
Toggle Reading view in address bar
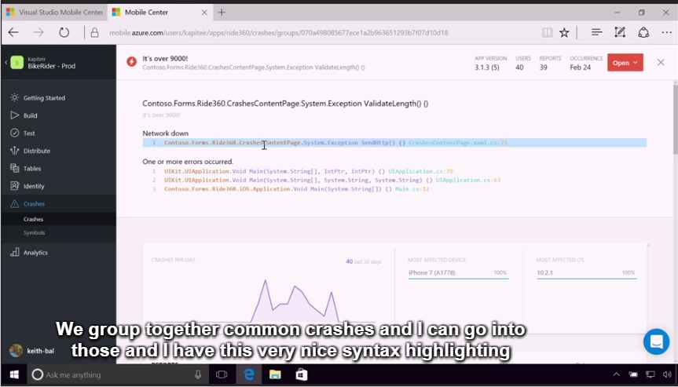[547, 32]
